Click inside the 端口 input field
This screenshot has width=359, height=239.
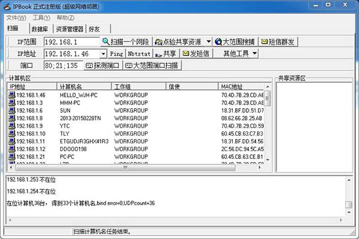click(63, 66)
